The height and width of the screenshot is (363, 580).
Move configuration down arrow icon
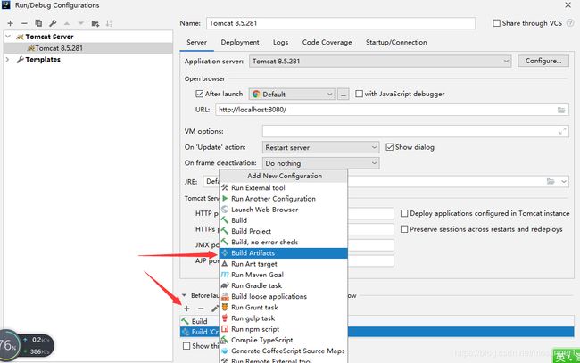(x=80, y=24)
